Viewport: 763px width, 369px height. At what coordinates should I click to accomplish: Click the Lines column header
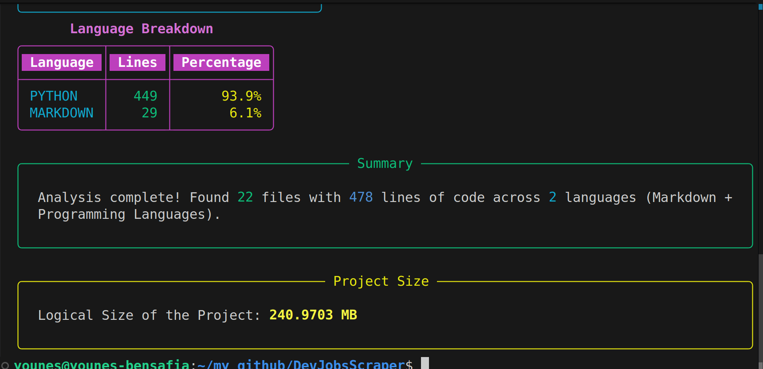coord(138,62)
